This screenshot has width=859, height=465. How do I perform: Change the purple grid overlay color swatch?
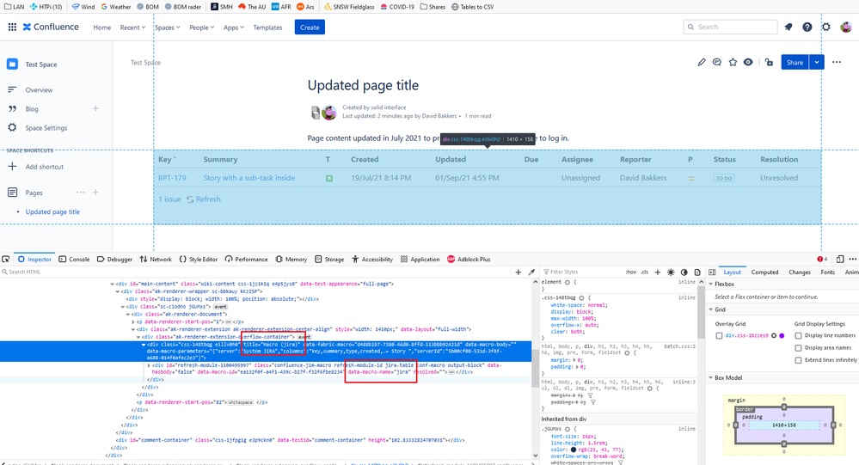point(782,335)
